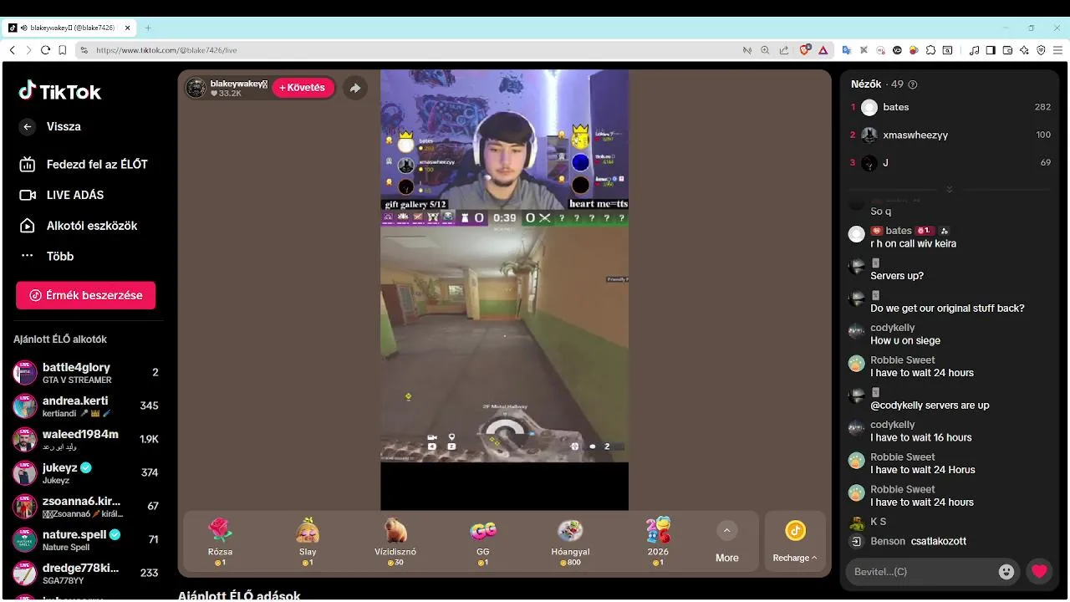
Task: Open Brave playlist music note icon
Action: [x=974, y=50]
